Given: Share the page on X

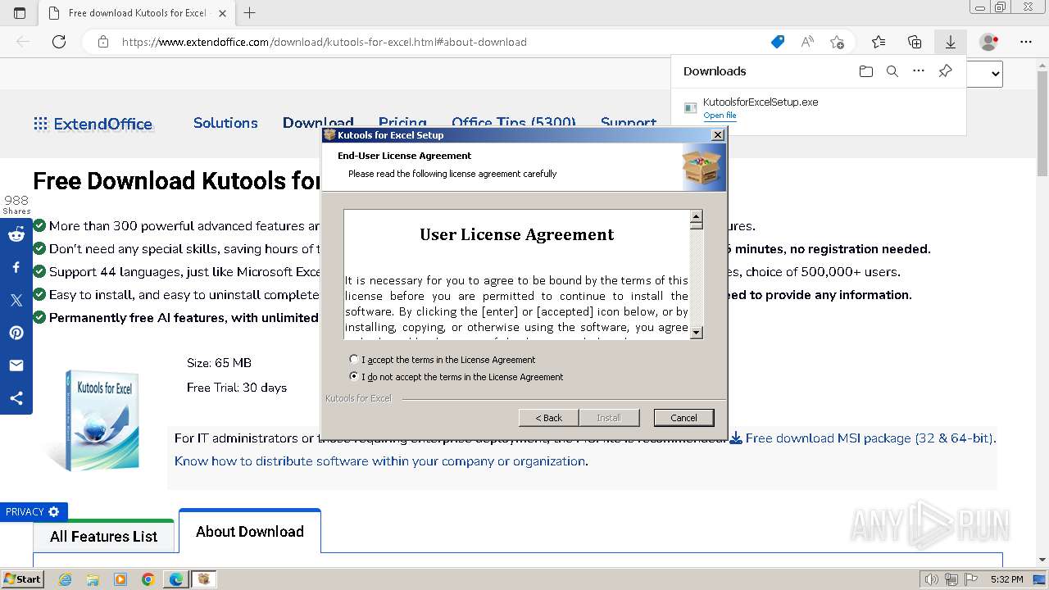Looking at the screenshot, I should (16, 301).
